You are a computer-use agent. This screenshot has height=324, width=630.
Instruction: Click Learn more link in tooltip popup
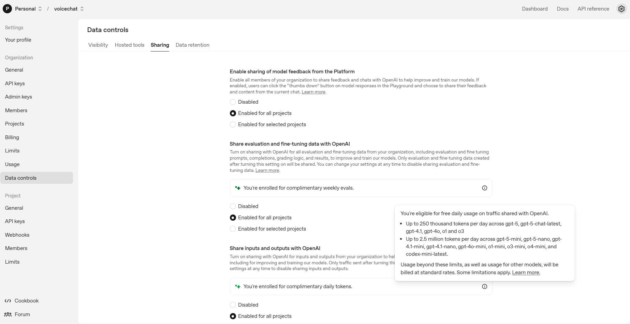pyautogui.click(x=526, y=273)
